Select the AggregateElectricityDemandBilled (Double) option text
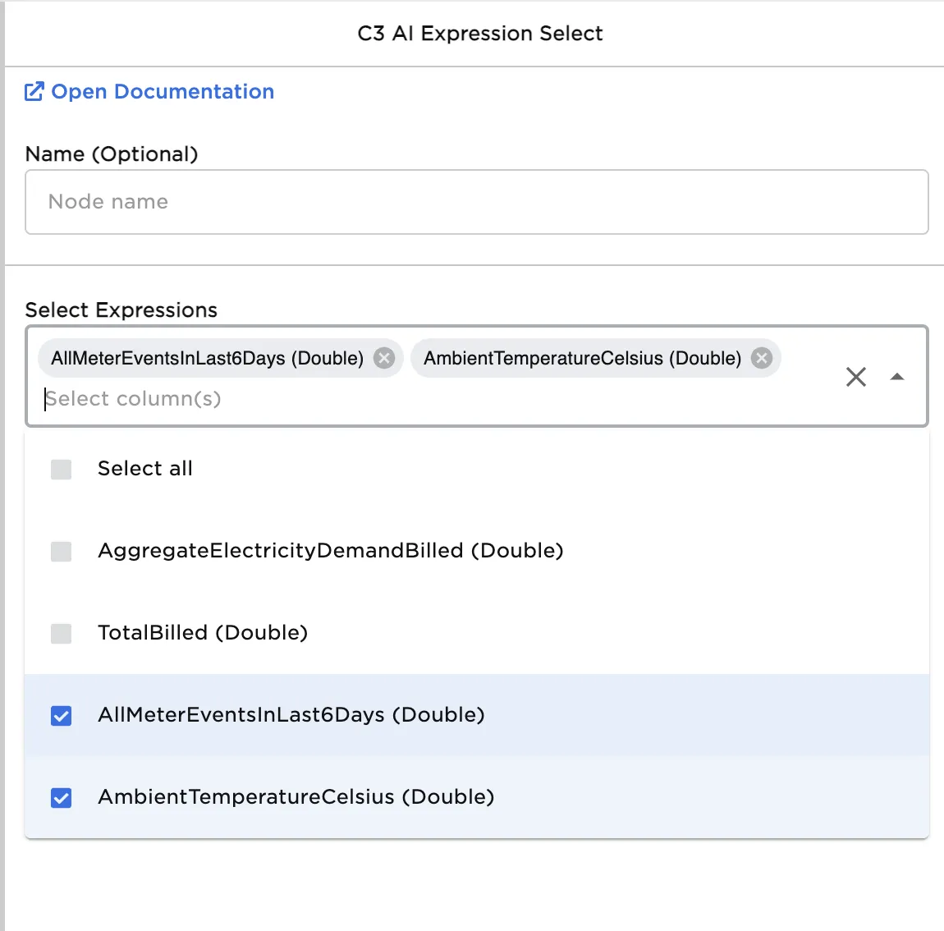This screenshot has width=944, height=931. coord(330,551)
